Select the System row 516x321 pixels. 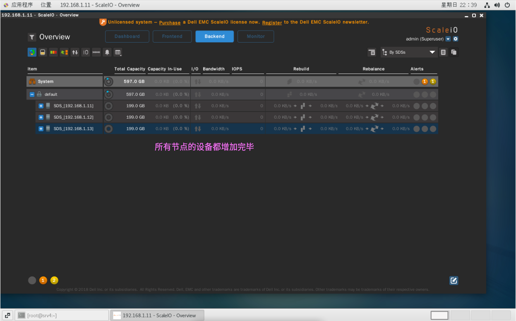(x=232, y=81)
